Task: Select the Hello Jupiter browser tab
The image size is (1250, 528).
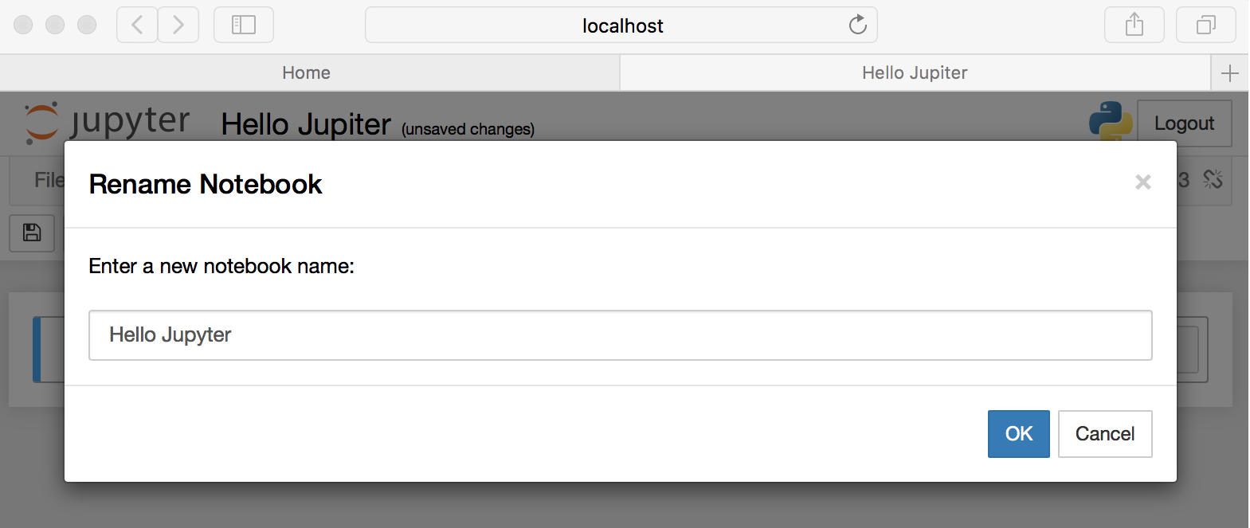Action: [x=915, y=73]
